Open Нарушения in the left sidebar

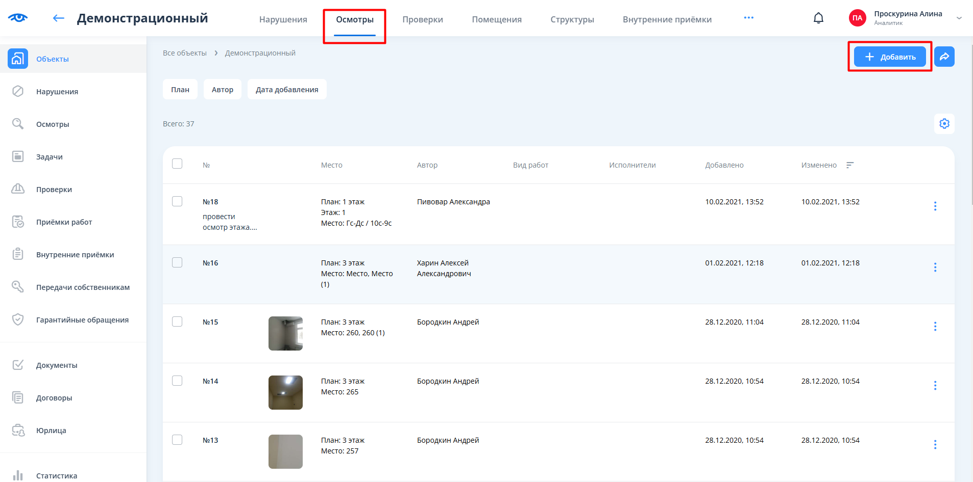pyautogui.click(x=57, y=92)
